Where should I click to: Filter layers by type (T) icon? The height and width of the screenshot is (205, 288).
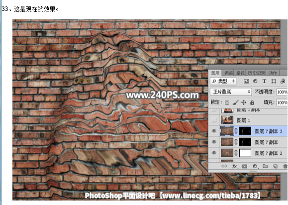coord(264,81)
